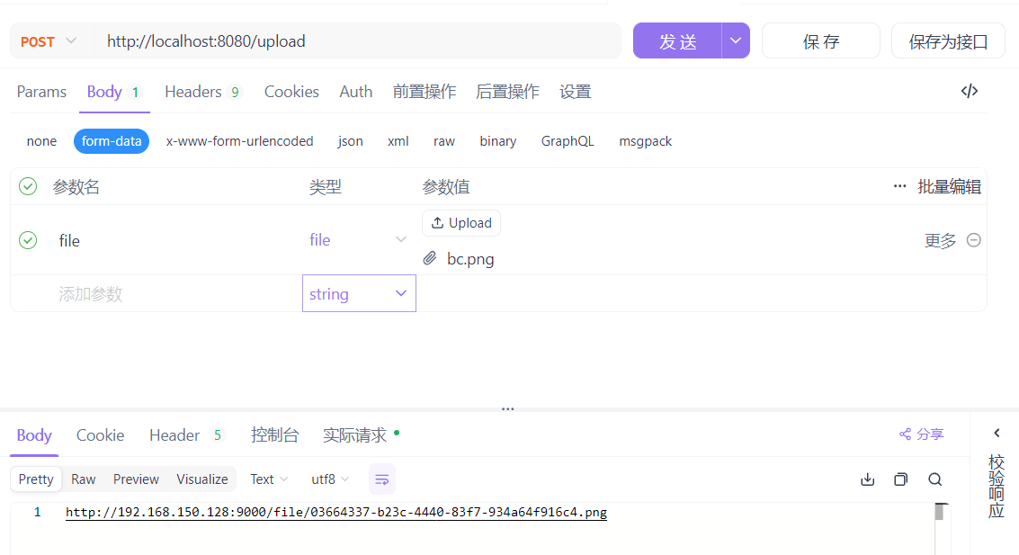
Task: Remove the file parameter row
Action: tap(973, 240)
